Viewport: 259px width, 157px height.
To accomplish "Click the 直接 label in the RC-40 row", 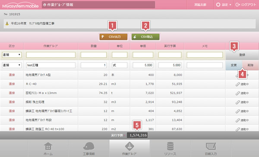I will [x=12, y=84].
